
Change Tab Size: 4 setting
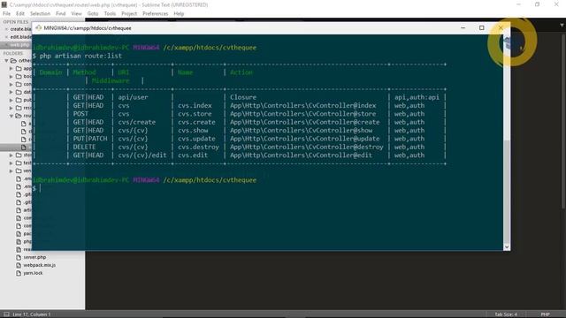[506, 314]
